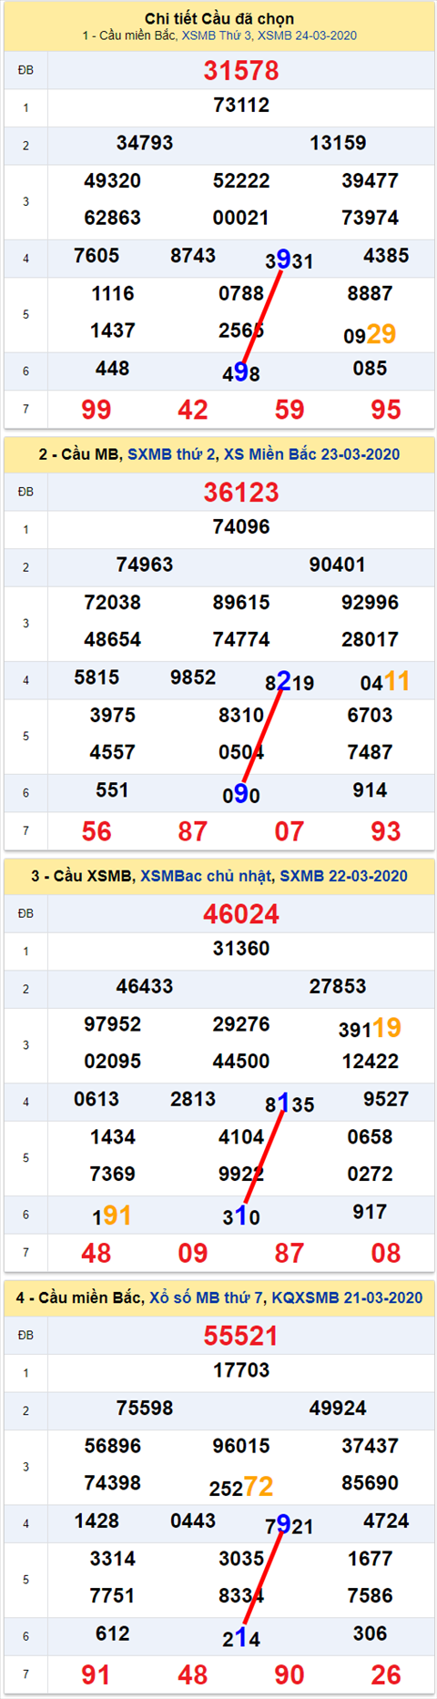Viewport: 437px width, 1699px height.
Task: Click the number 0658
Action: pos(370,1136)
